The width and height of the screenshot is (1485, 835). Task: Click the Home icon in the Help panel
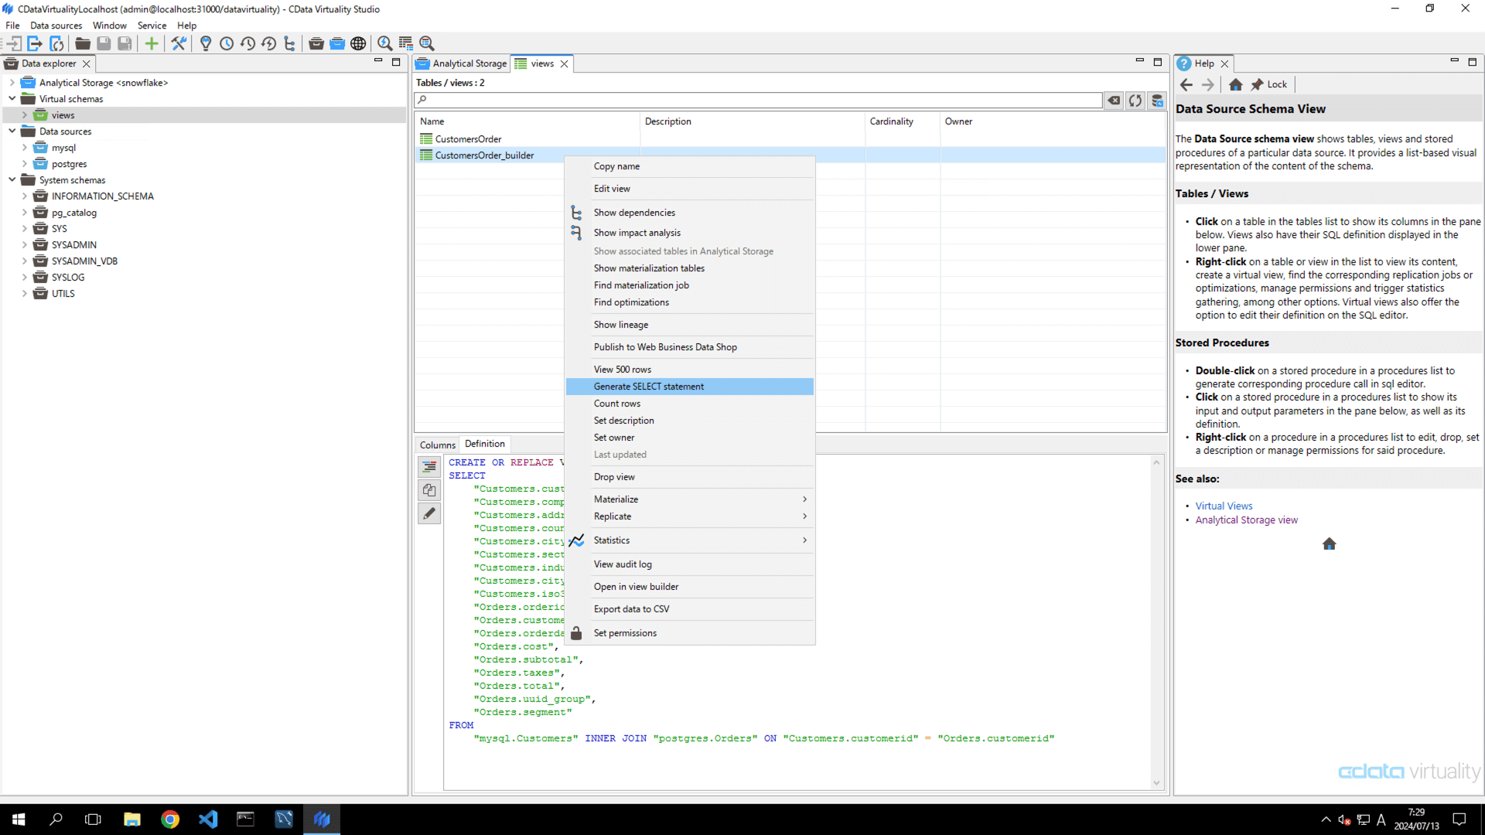[1235, 84]
